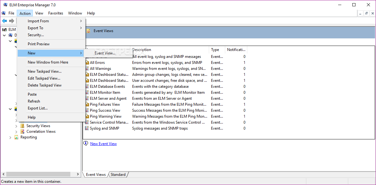This screenshot has width=376, height=185.
Task: Choose New Window from Here
Action: pyautogui.click(x=51, y=62)
